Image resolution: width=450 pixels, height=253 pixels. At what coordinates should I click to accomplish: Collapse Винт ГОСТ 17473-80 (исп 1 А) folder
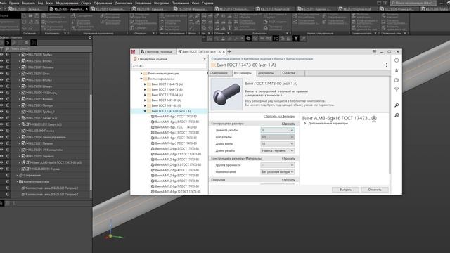[x=145, y=111]
